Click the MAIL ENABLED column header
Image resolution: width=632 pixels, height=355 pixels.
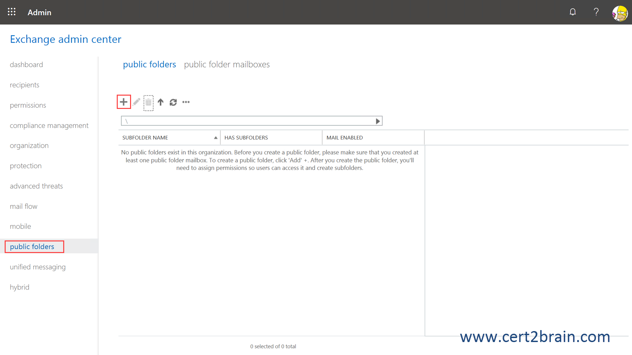tap(373, 137)
